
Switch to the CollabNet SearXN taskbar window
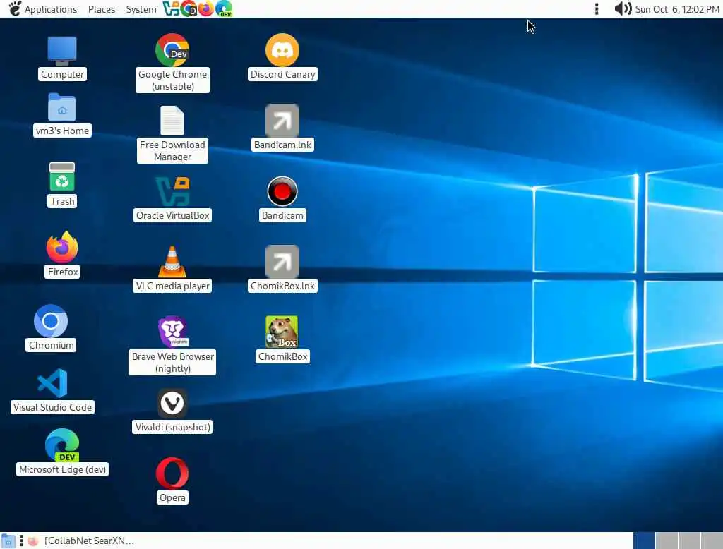(80, 541)
